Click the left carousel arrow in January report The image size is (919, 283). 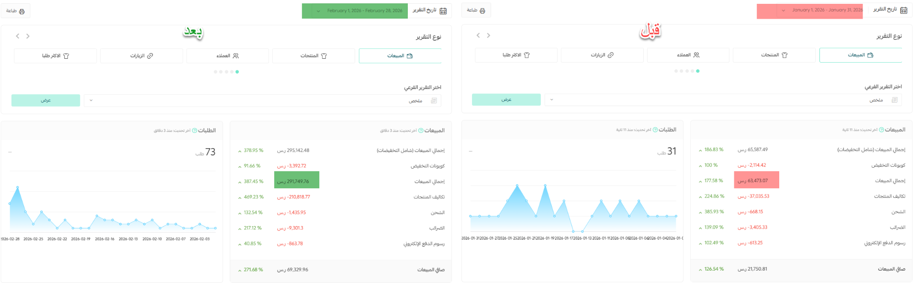[x=478, y=35]
